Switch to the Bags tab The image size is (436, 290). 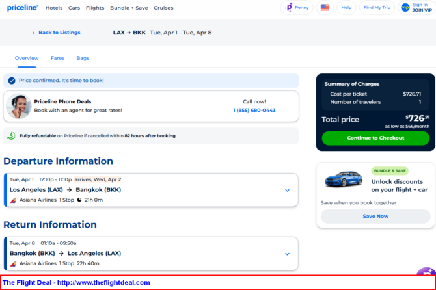pos(83,58)
